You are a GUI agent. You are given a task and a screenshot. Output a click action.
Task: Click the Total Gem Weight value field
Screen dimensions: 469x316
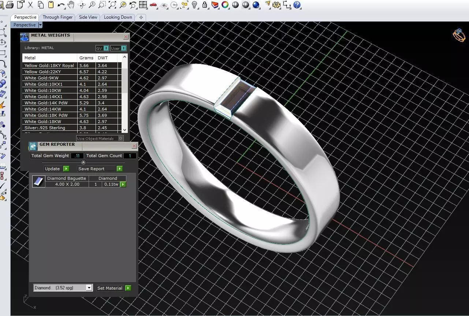click(x=77, y=156)
